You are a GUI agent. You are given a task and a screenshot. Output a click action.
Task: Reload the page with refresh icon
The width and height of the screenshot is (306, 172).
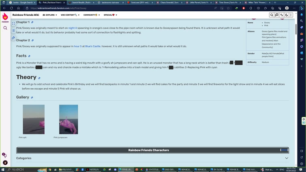(x=11, y=8)
